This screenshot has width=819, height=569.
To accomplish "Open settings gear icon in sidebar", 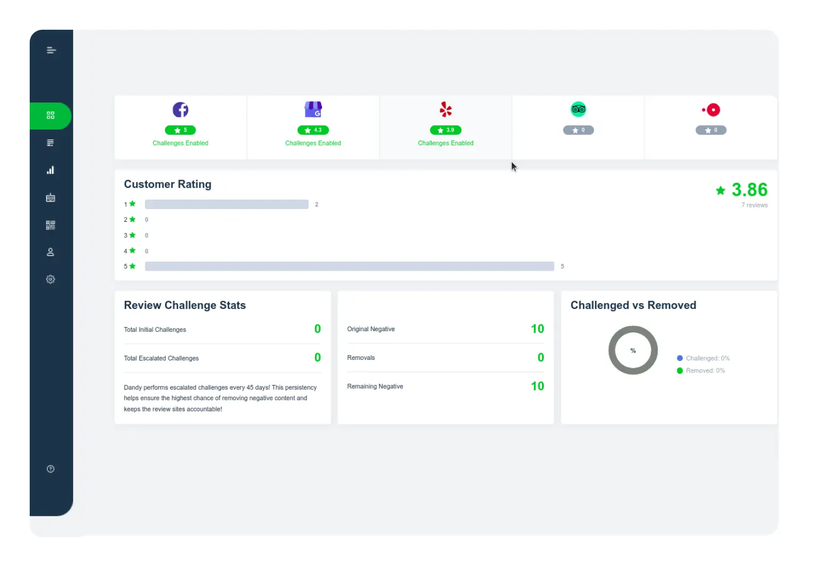I will [50, 279].
